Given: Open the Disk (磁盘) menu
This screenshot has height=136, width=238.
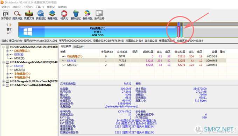Looking at the screenshot, I should [x=17, y=7].
